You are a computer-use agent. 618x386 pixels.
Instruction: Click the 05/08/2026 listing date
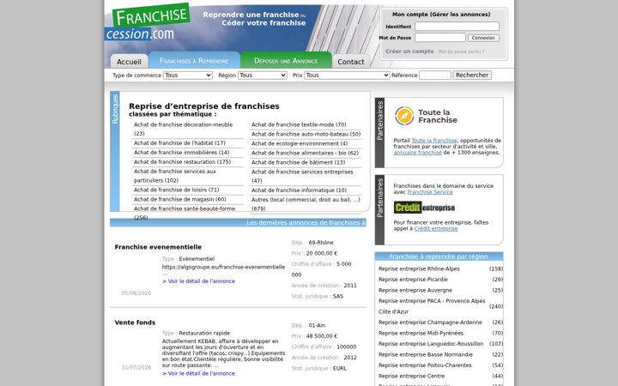136,293
